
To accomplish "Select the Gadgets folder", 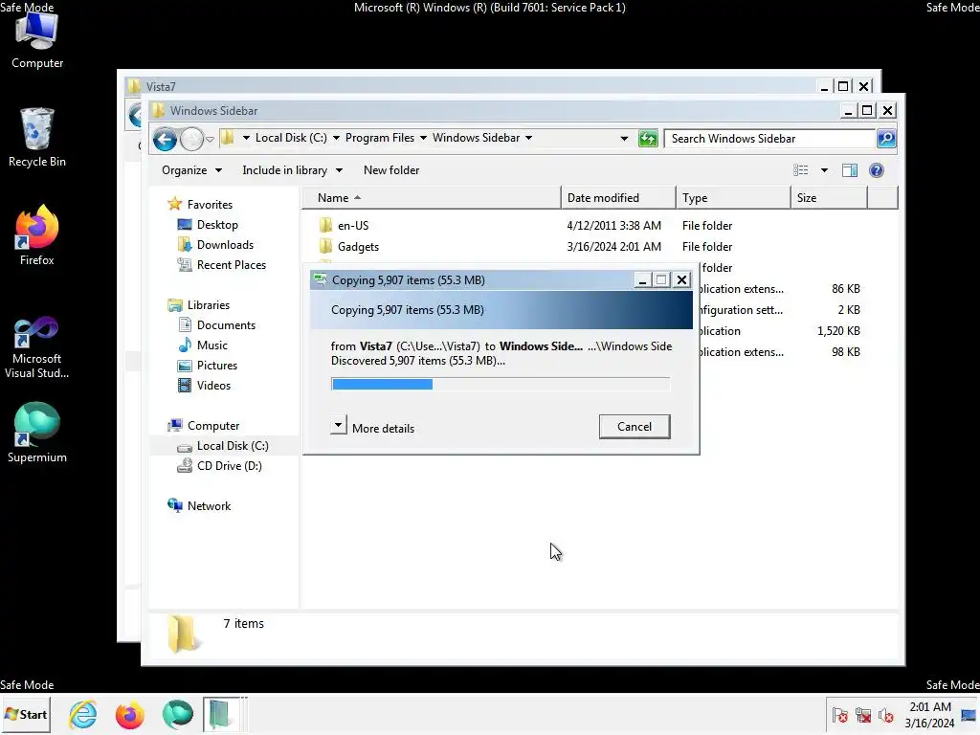I will [x=358, y=247].
